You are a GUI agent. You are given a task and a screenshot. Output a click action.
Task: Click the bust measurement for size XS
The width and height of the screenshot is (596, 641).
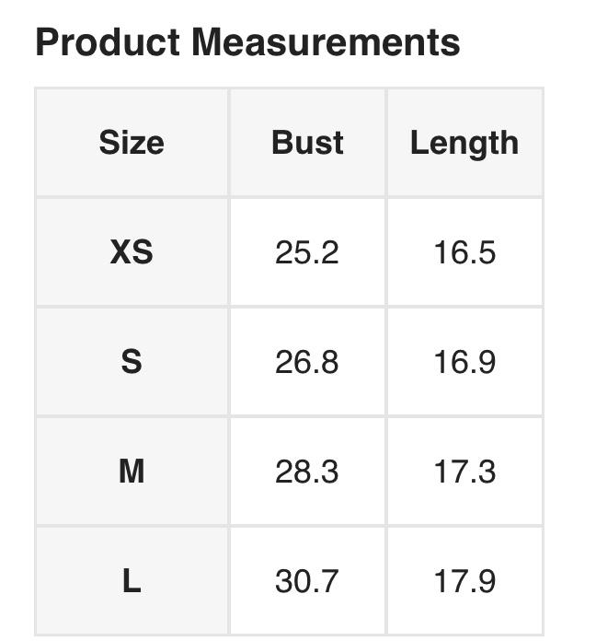pyautogui.click(x=307, y=252)
